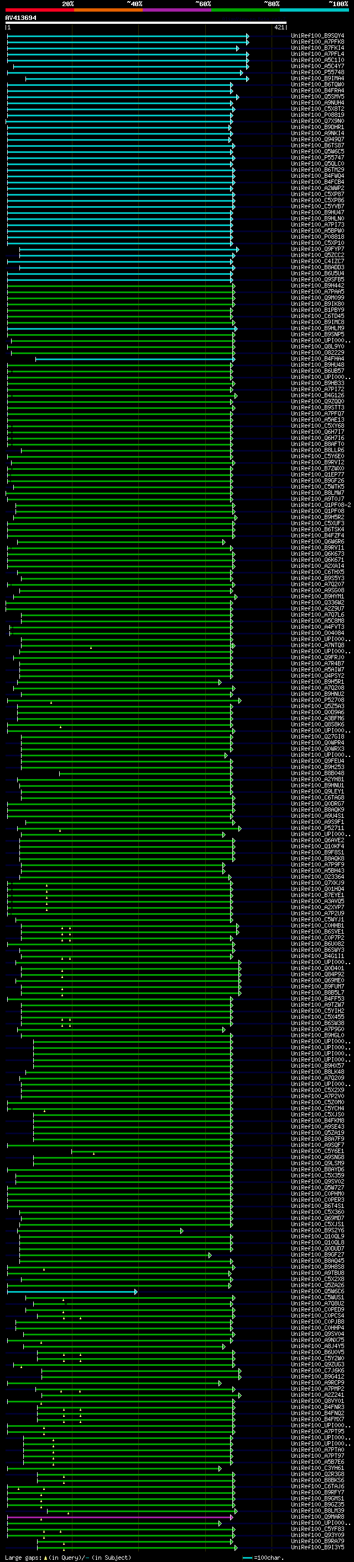Select the UniRef100_Q6W6R6 label
The width and height of the screenshot is (354, 1562).
pyautogui.click(x=317, y=542)
